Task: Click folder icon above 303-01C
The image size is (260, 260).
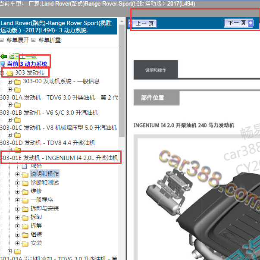Action: pyautogui.click(x=17, y=120)
